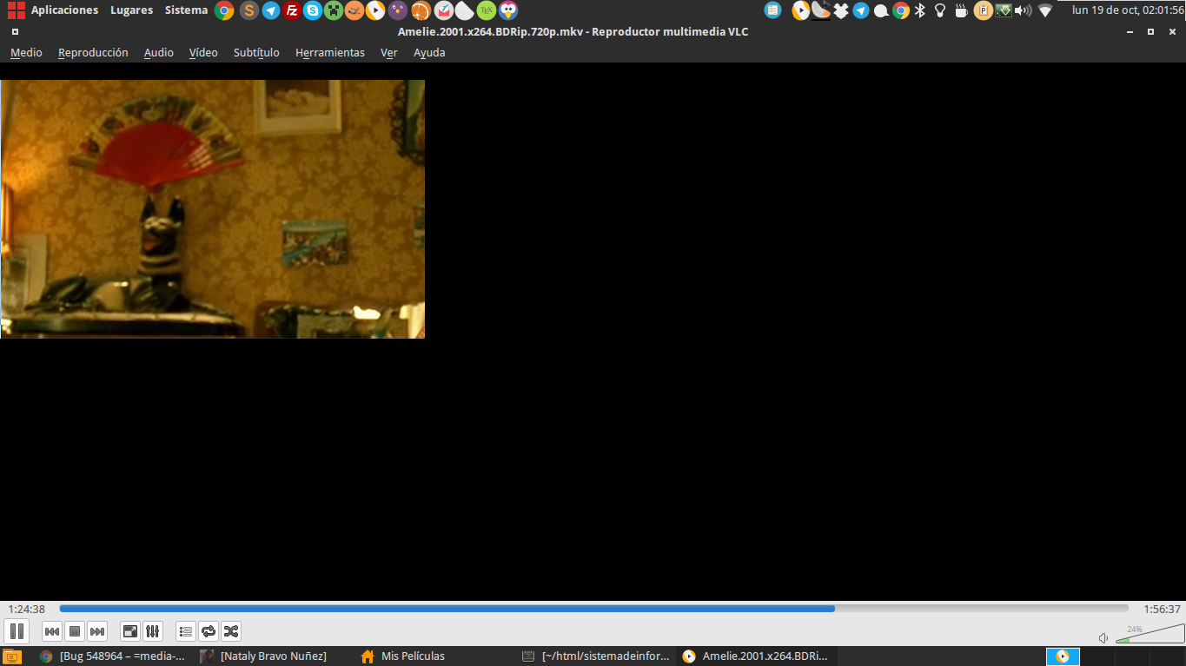1186x666 pixels.
Task: Launch GIMP from the panel
Action: pyautogui.click(x=354, y=10)
